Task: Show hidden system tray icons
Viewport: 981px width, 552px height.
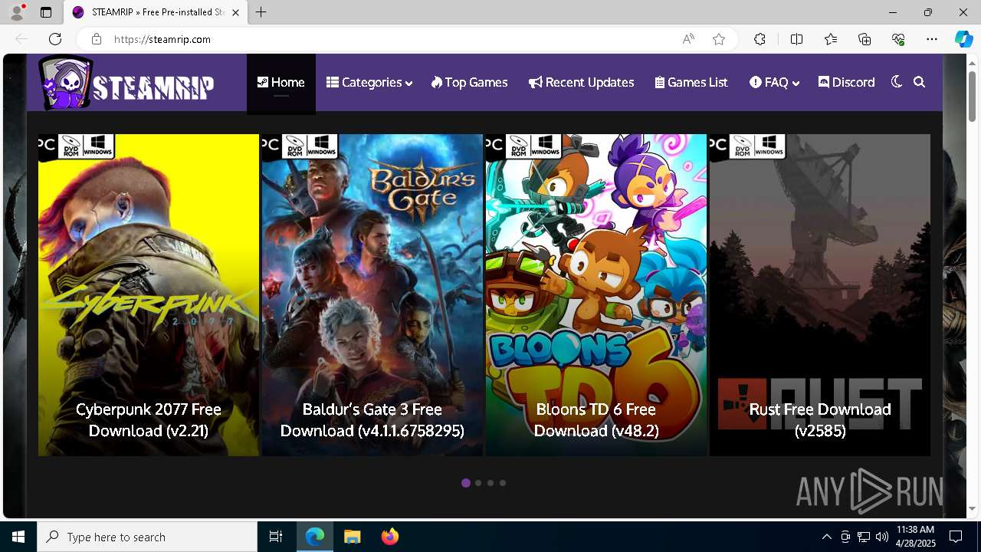Action: tap(826, 537)
